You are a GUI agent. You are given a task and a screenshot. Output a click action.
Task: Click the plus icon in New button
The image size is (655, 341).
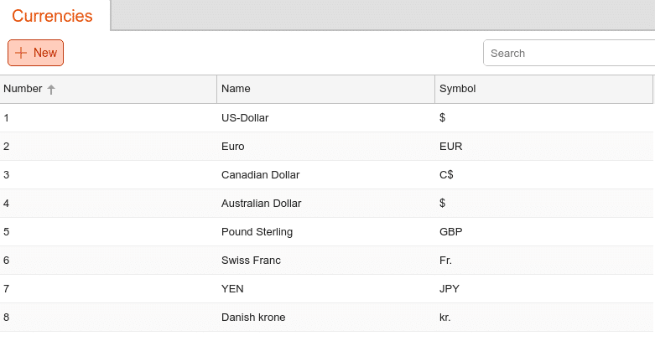point(21,53)
